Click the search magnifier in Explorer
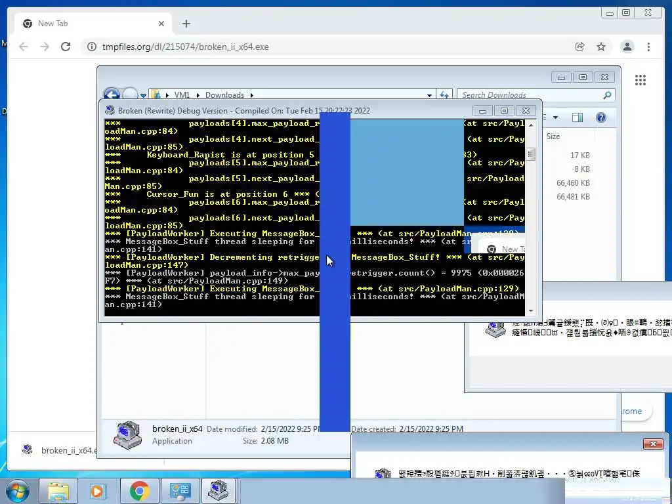This screenshot has width=672, height=504. pyautogui.click(x=607, y=95)
